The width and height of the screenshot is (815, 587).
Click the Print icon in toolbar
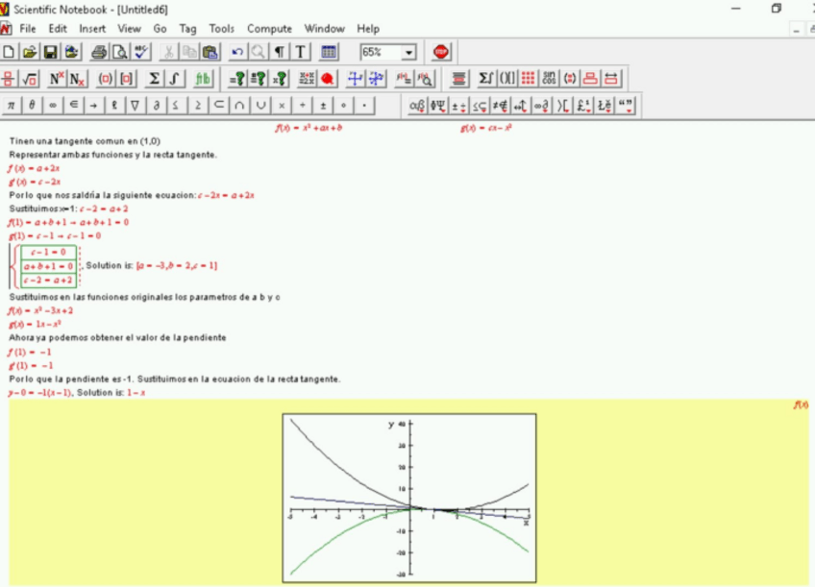click(97, 52)
